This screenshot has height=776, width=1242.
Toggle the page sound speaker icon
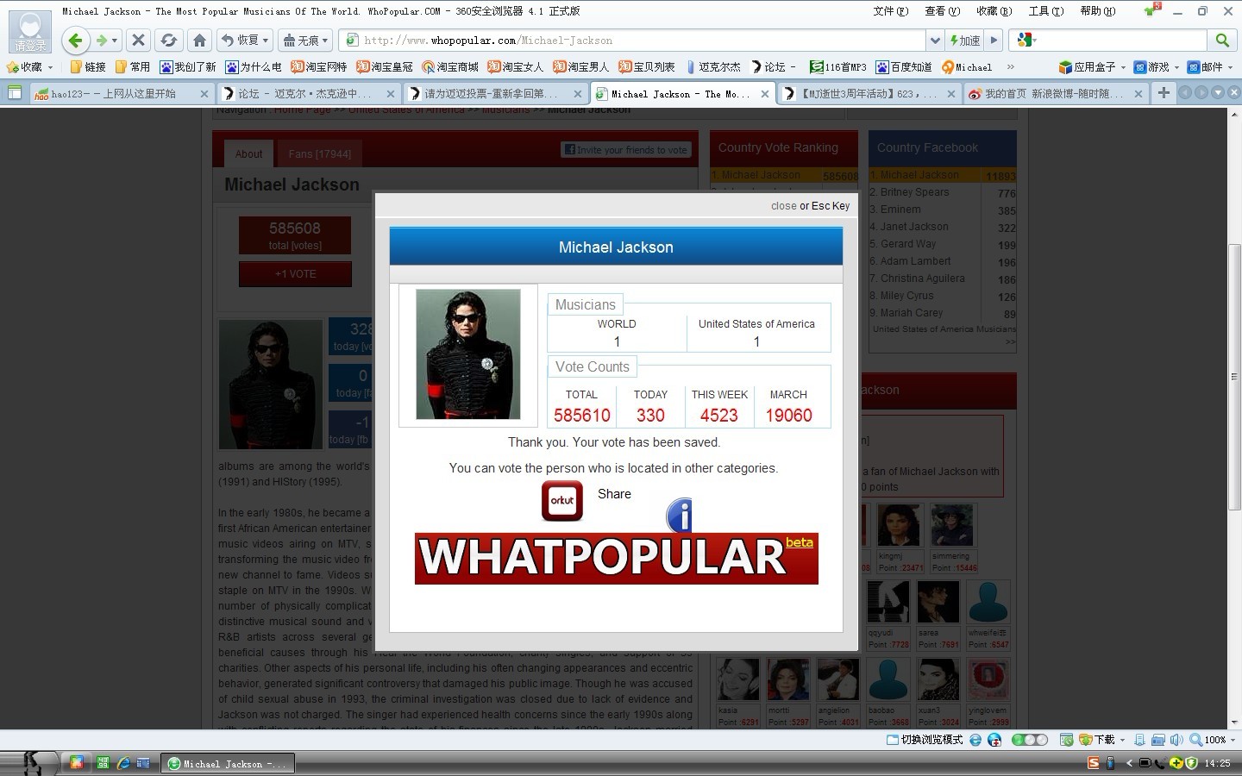[1176, 740]
